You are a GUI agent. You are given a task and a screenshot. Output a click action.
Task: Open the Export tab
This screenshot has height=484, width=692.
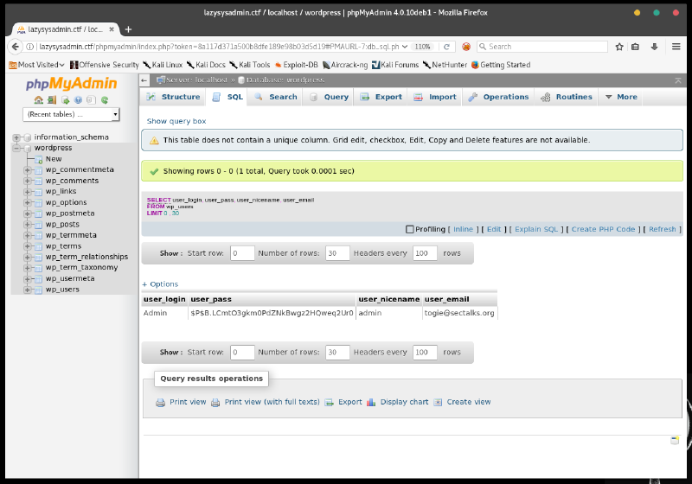pos(381,97)
